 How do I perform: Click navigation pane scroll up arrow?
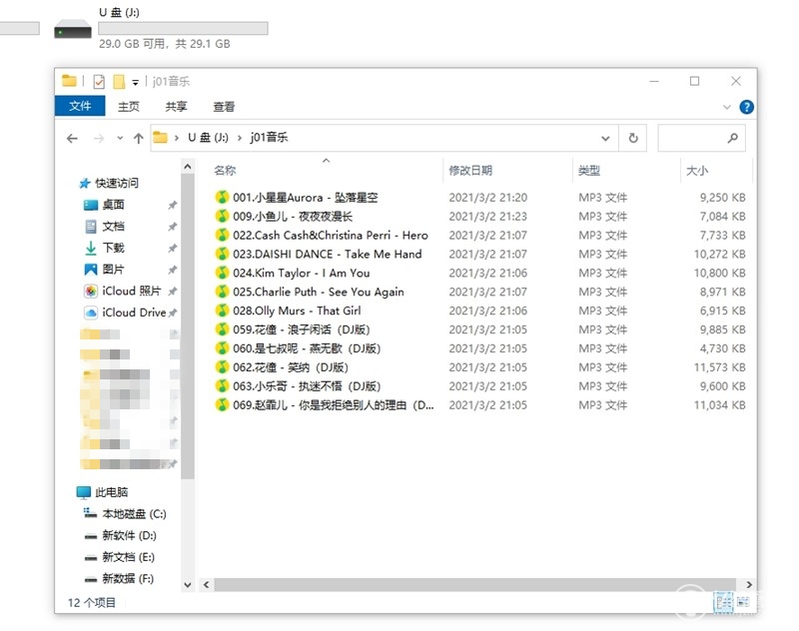click(188, 167)
